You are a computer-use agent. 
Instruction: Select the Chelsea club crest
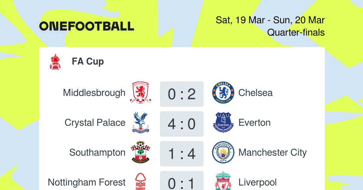coord(223,93)
